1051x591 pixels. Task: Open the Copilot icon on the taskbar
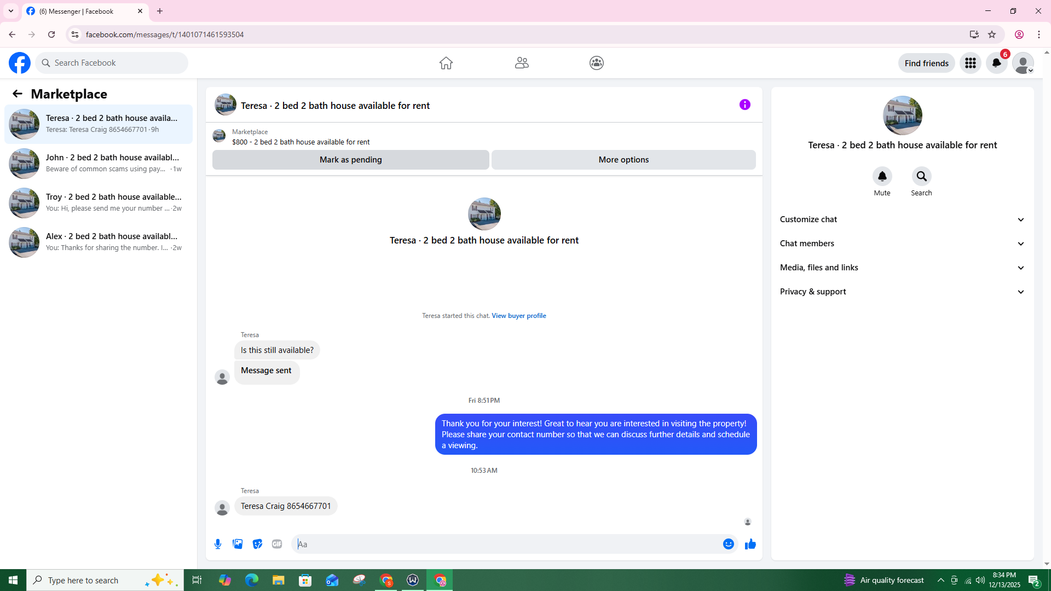point(224,580)
